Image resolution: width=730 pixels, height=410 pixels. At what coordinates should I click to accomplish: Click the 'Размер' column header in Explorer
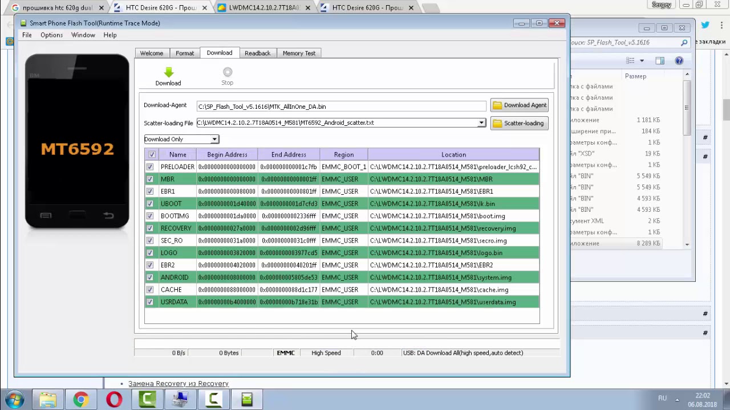click(x=635, y=76)
